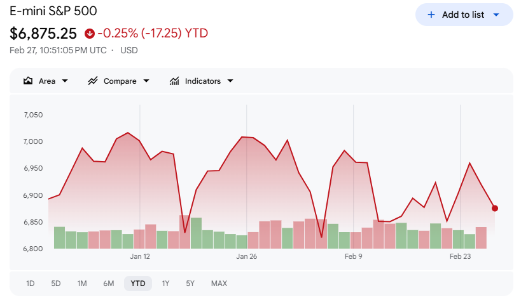Open the Indicators label option
Screen dimensions: 521x300
[x=203, y=81]
